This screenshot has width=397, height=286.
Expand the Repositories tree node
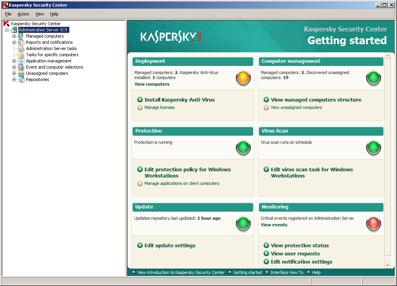(x=14, y=79)
